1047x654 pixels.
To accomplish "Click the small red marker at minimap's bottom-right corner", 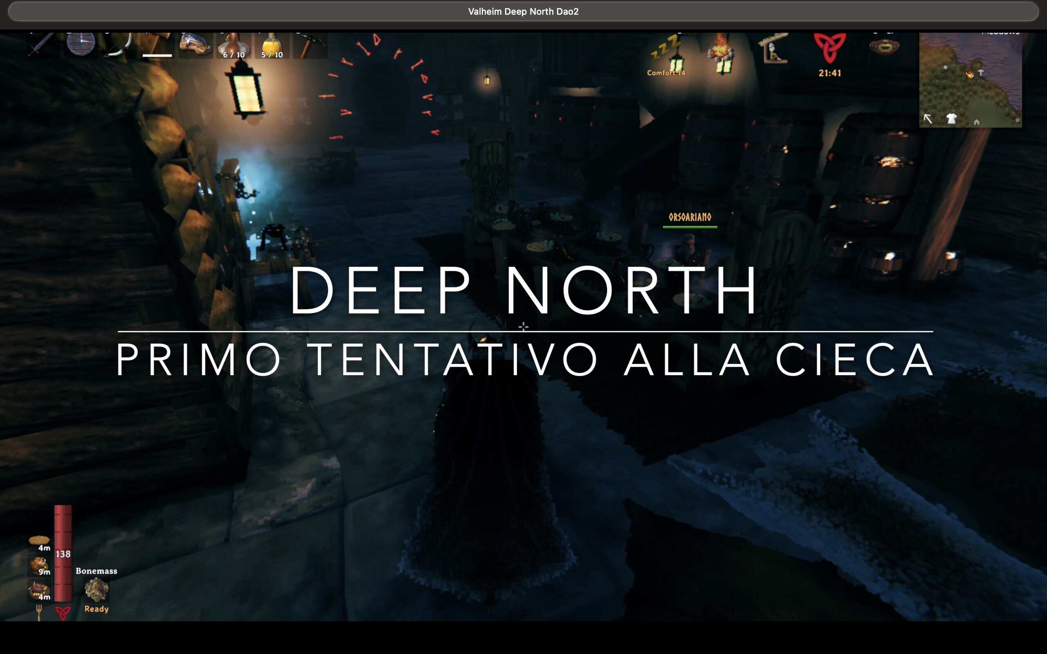I will point(1017,120).
